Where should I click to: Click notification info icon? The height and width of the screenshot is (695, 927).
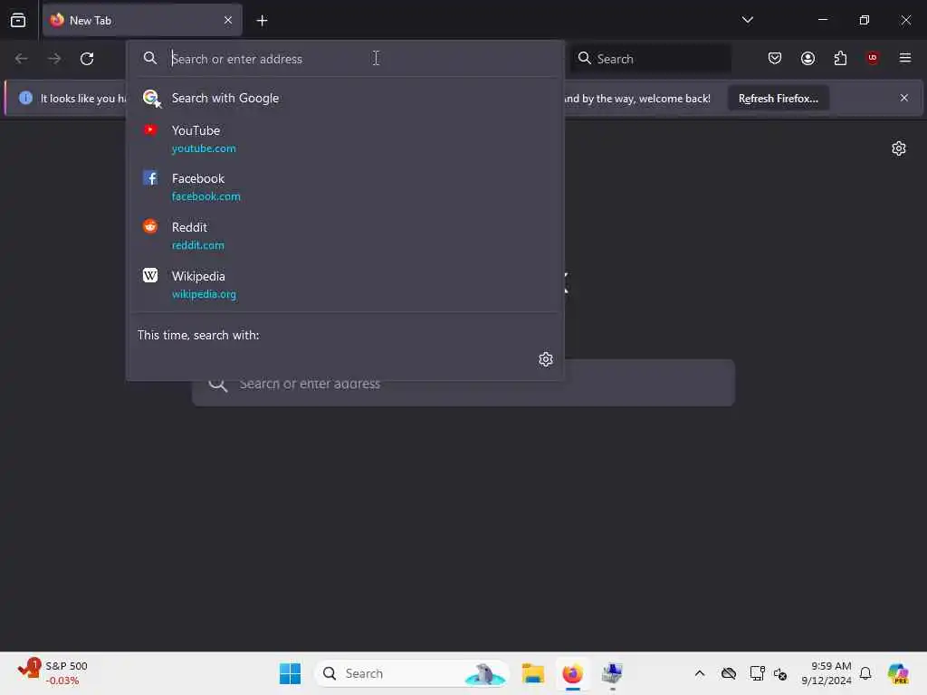click(25, 98)
